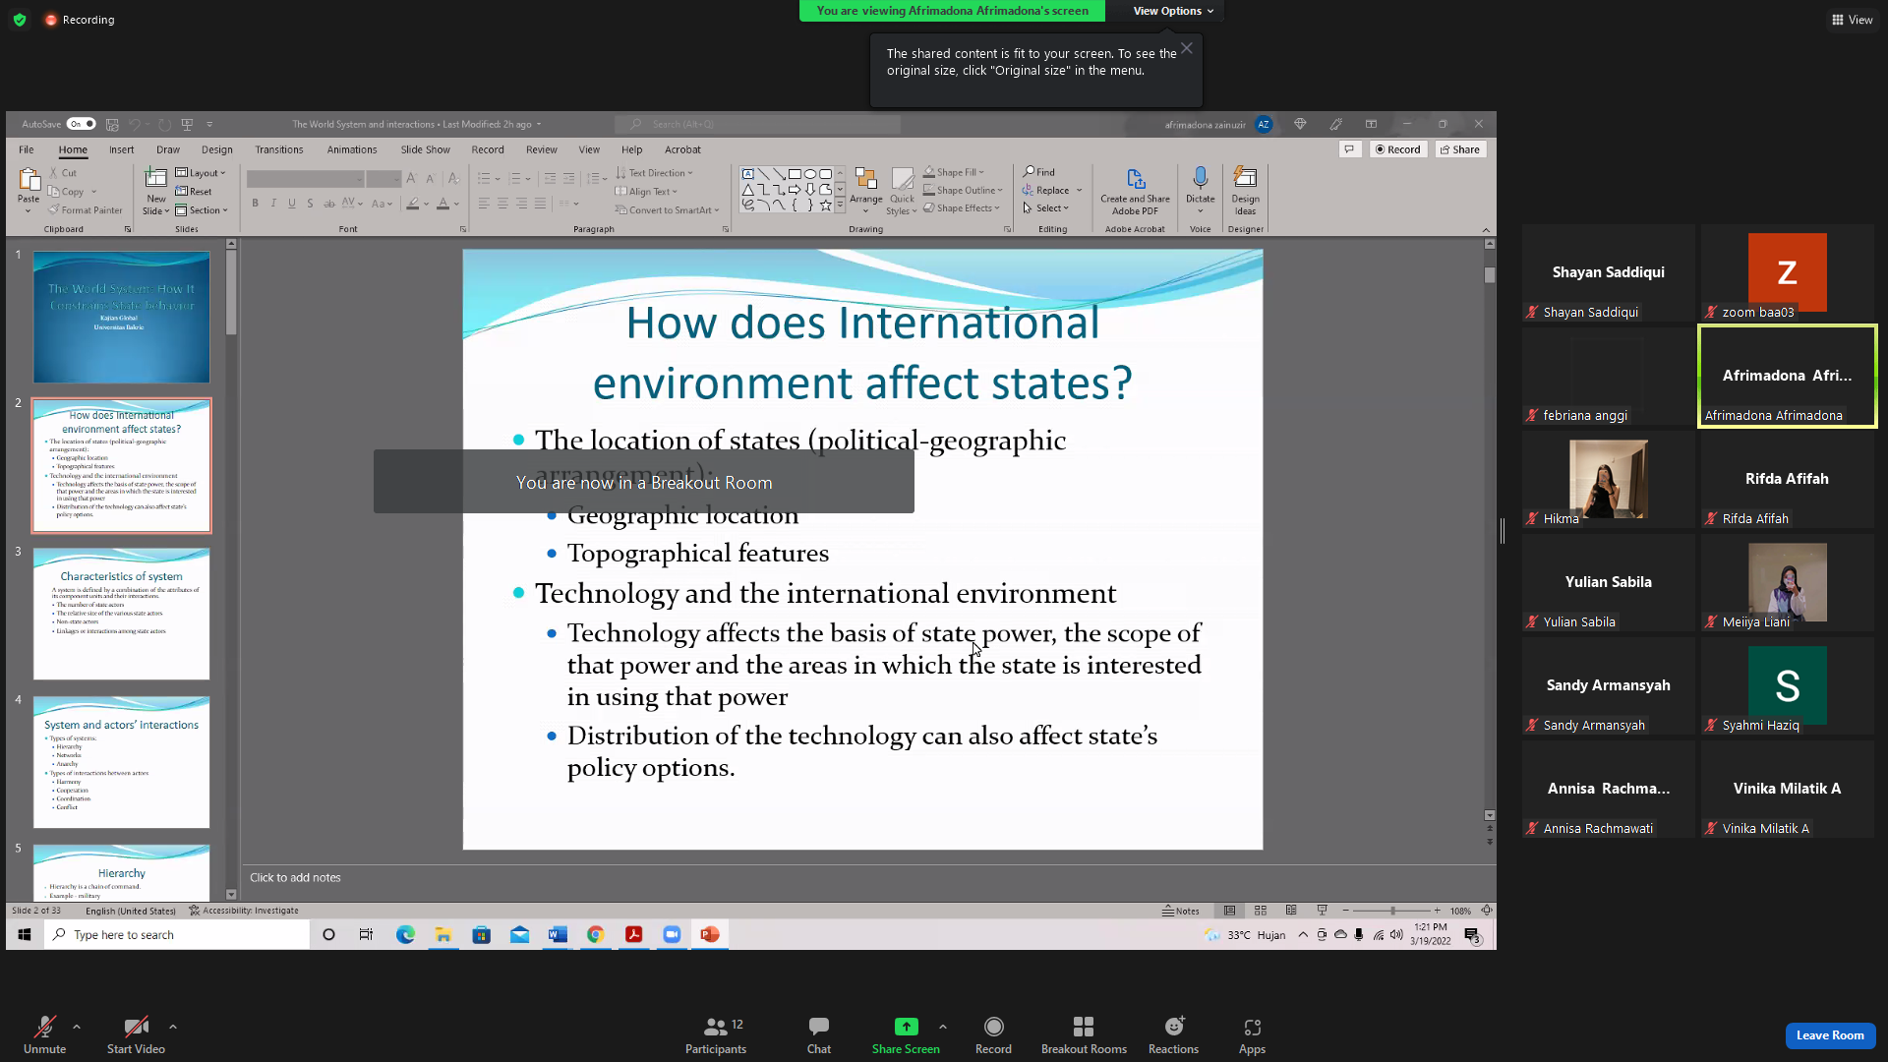
Task: Open the Home ribbon tab
Action: [x=73, y=149]
